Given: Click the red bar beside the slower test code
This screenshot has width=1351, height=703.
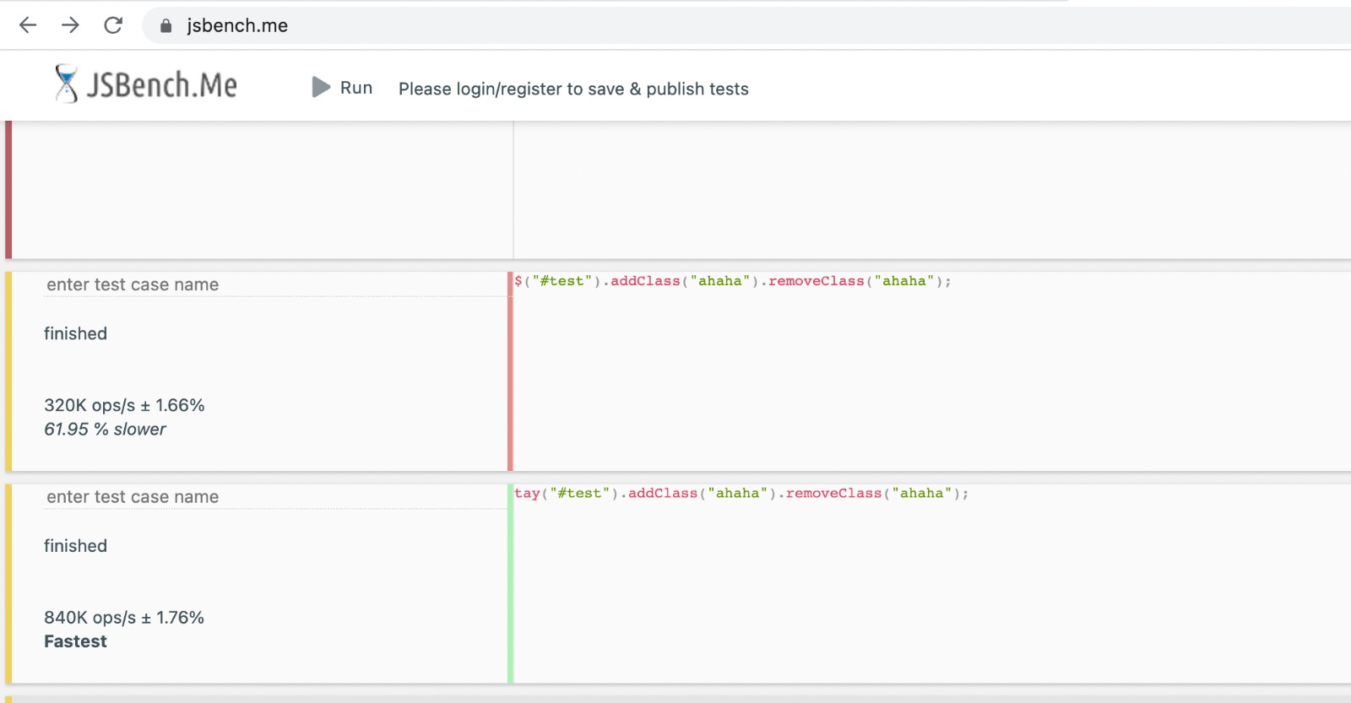Looking at the screenshot, I should (x=510, y=380).
